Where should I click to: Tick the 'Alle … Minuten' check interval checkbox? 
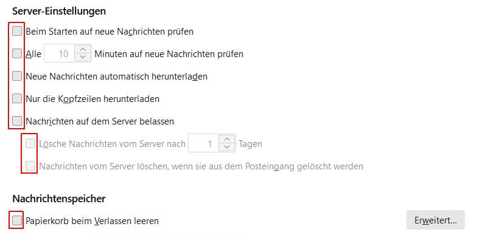pyautogui.click(x=17, y=53)
